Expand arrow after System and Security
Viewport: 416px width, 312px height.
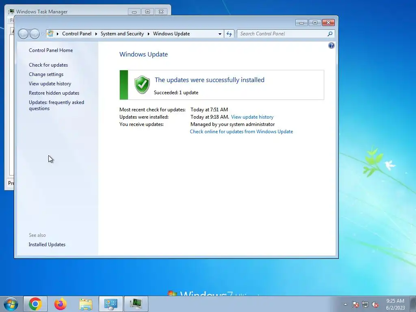tap(149, 34)
